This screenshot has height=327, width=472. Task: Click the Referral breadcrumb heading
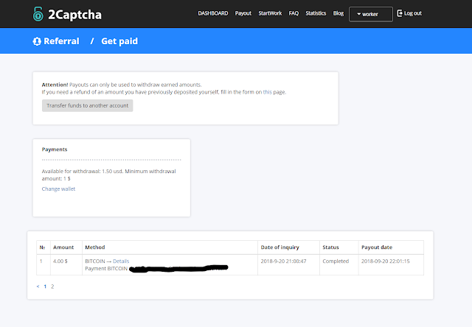click(61, 41)
